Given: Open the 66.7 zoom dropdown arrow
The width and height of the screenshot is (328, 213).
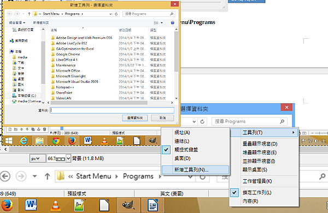Looking at the screenshot, I should click(68, 158).
